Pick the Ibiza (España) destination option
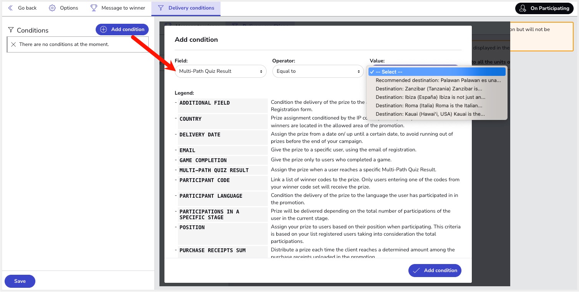This screenshot has width=579, height=292. [x=430, y=97]
